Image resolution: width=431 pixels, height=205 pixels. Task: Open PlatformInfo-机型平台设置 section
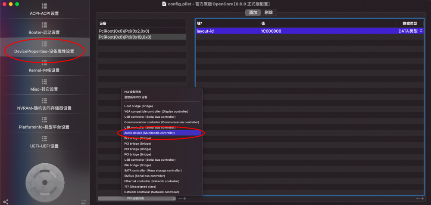pos(44,123)
